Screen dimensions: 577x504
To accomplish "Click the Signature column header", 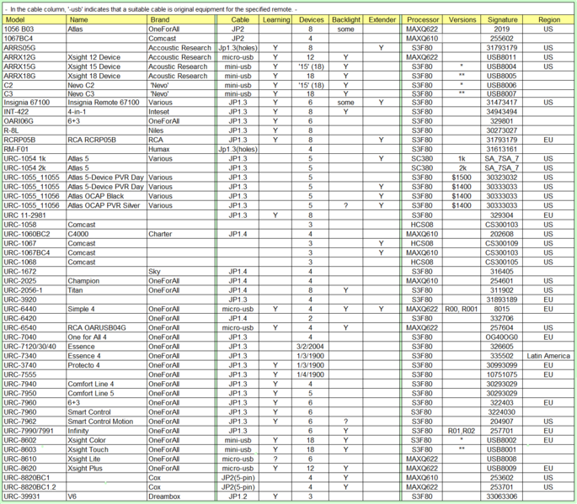I will pyautogui.click(x=502, y=18).
